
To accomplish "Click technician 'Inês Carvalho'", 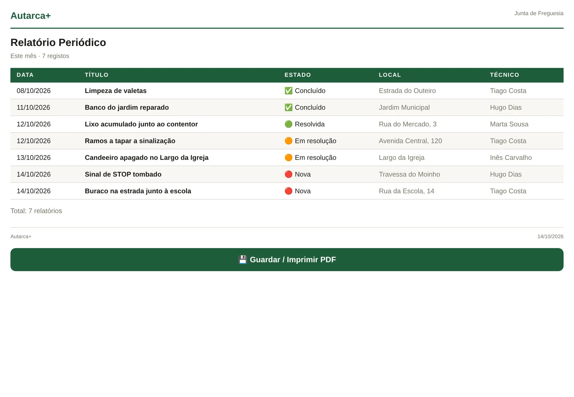I will point(511,158).
